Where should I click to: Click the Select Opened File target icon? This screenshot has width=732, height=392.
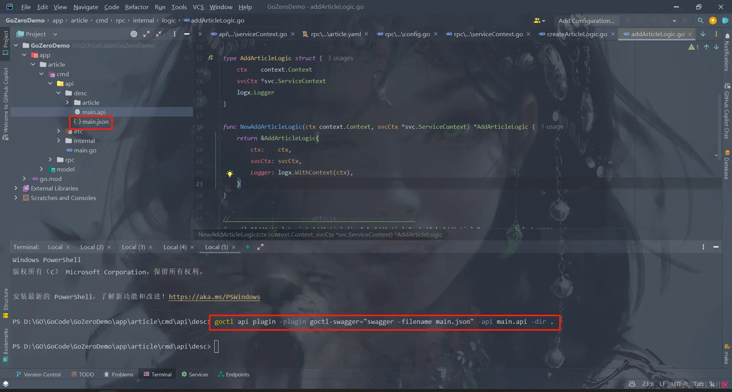[134, 34]
